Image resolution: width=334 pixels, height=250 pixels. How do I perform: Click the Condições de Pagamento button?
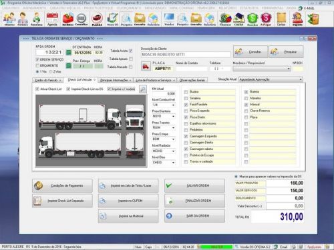pos(62,185)
